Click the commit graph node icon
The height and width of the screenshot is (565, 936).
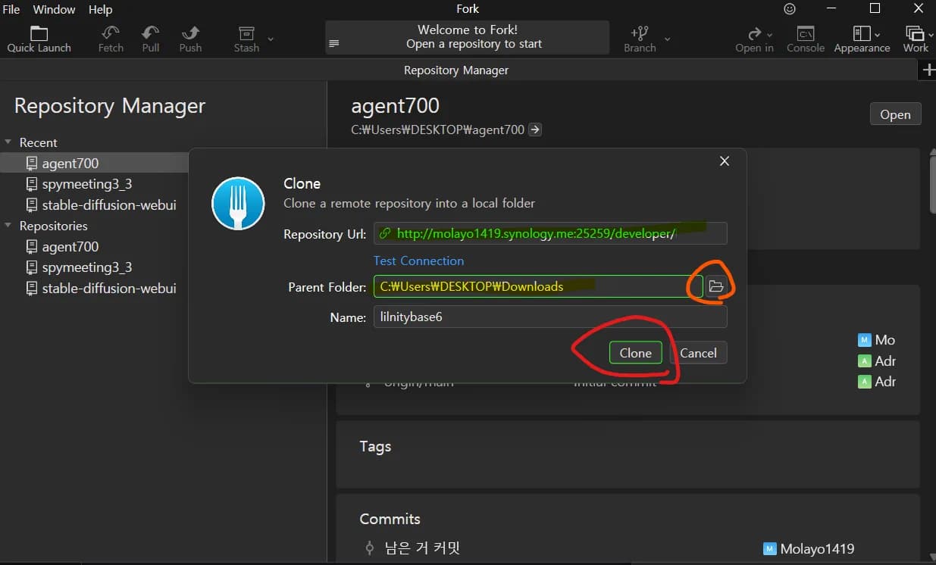tap(369, 548)
